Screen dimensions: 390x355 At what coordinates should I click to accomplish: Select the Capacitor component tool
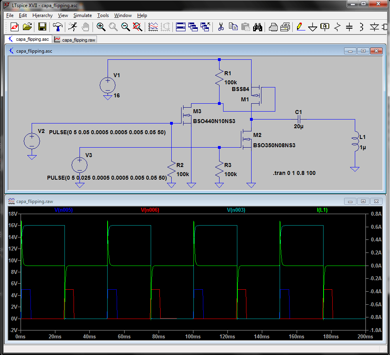click(x=349, y=27)
